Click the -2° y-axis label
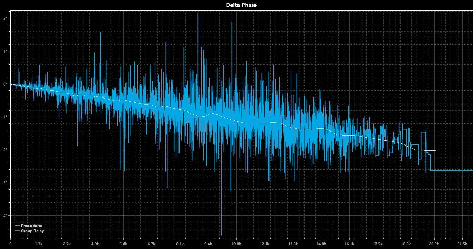 pyautogui.click(x=5, y=150)
